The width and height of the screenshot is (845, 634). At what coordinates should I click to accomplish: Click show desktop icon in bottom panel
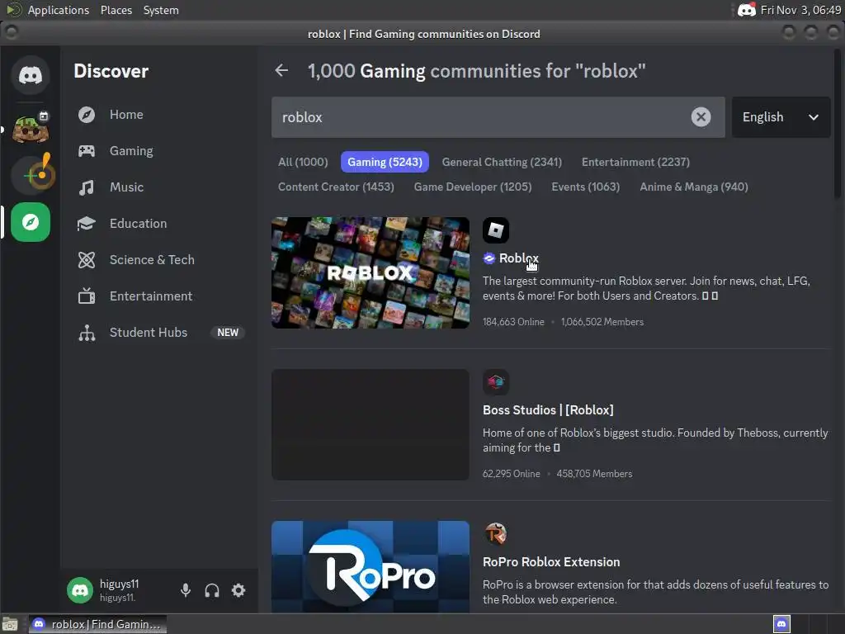tap(10, 624)
